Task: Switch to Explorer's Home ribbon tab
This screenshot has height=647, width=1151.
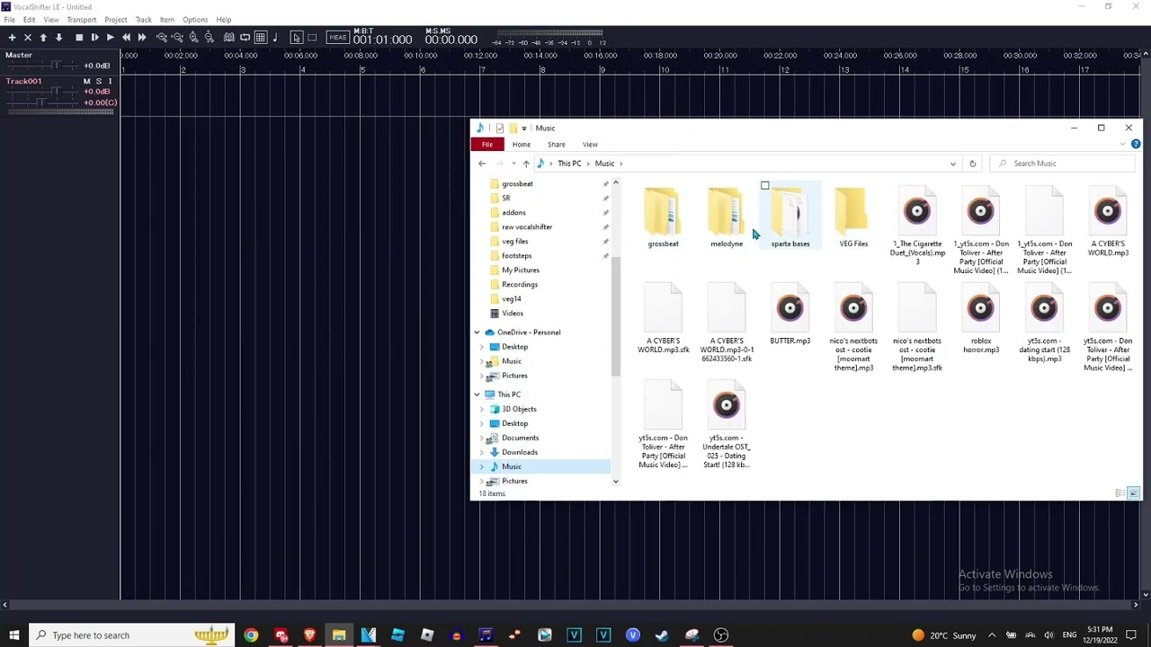Action: pos(522,145)
